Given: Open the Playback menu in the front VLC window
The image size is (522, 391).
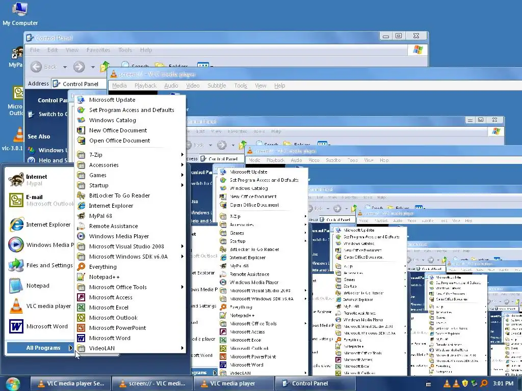Looking at the screenshot, I should click(x=145, y=86).
